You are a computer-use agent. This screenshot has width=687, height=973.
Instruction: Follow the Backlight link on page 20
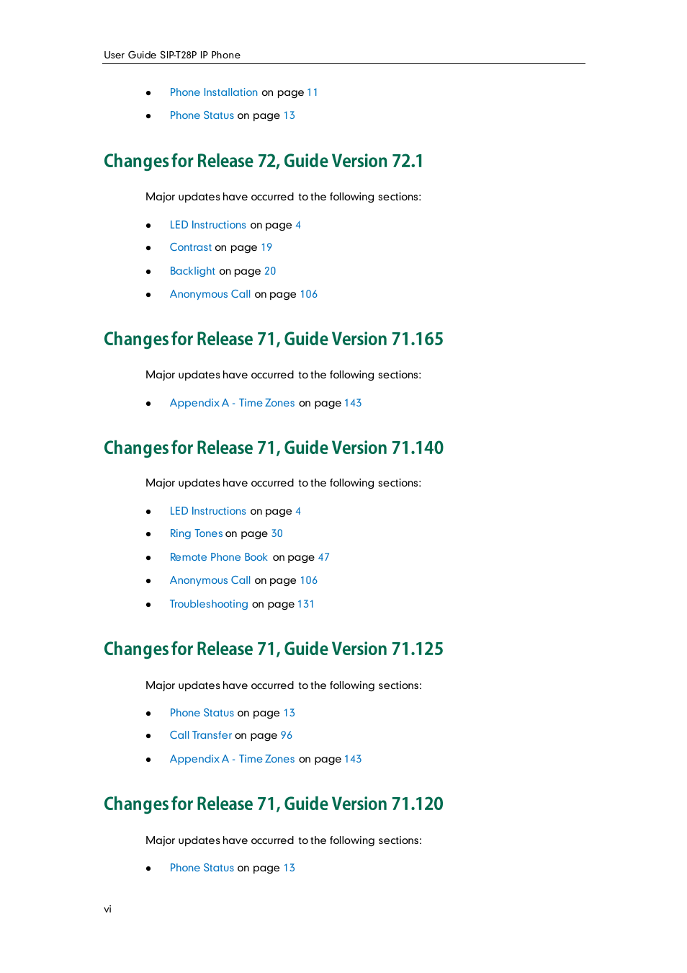coord(192,271)
